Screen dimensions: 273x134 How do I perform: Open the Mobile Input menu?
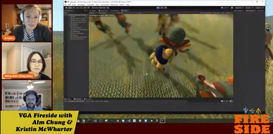114,5
